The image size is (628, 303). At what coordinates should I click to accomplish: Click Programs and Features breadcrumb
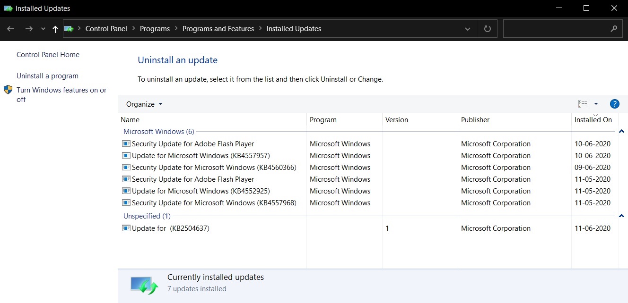pos(218,29)
